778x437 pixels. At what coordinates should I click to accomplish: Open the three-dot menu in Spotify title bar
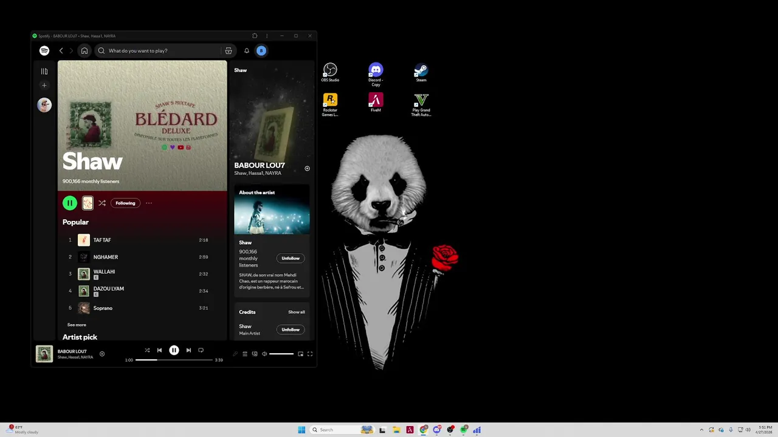pos(267,36)
